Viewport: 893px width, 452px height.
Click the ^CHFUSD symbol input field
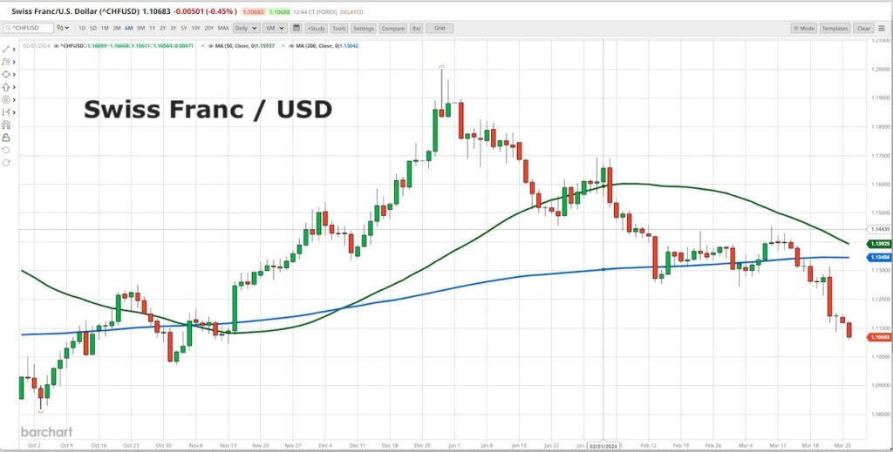point(29,28)
